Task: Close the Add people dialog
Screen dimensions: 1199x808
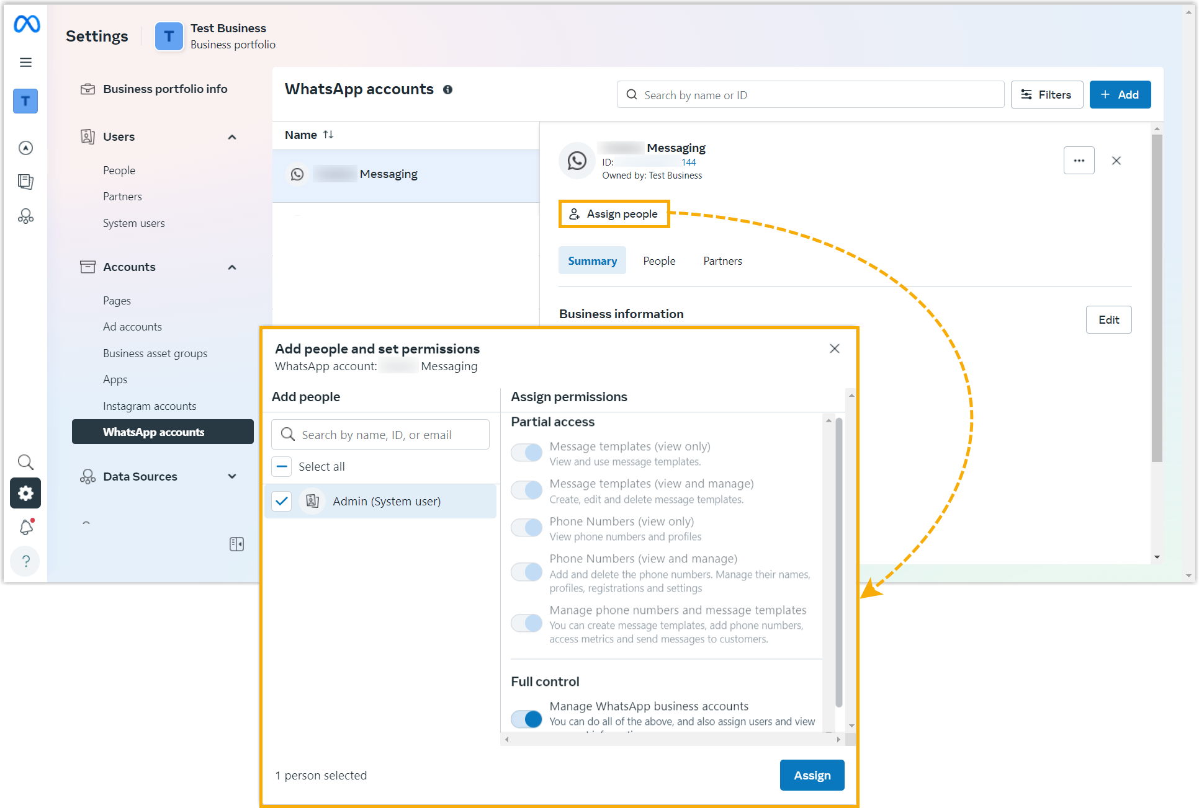Action: point(835,349)
